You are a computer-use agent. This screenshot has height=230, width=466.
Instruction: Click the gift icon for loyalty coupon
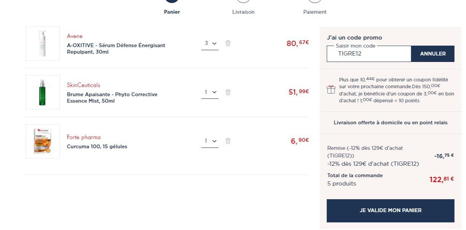pyautogui.click(x=331, y=90)
